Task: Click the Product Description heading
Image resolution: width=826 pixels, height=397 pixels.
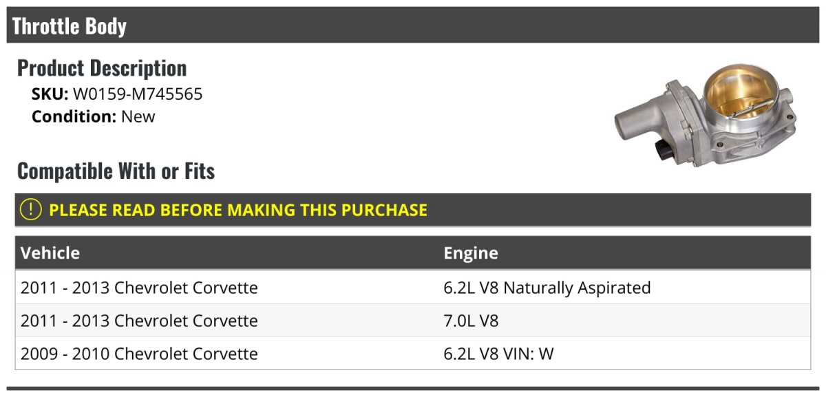Action: click(x=102, y=68)
